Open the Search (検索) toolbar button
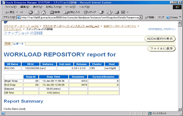Screen dimensions: 183x116 click(x=55, y=12)
